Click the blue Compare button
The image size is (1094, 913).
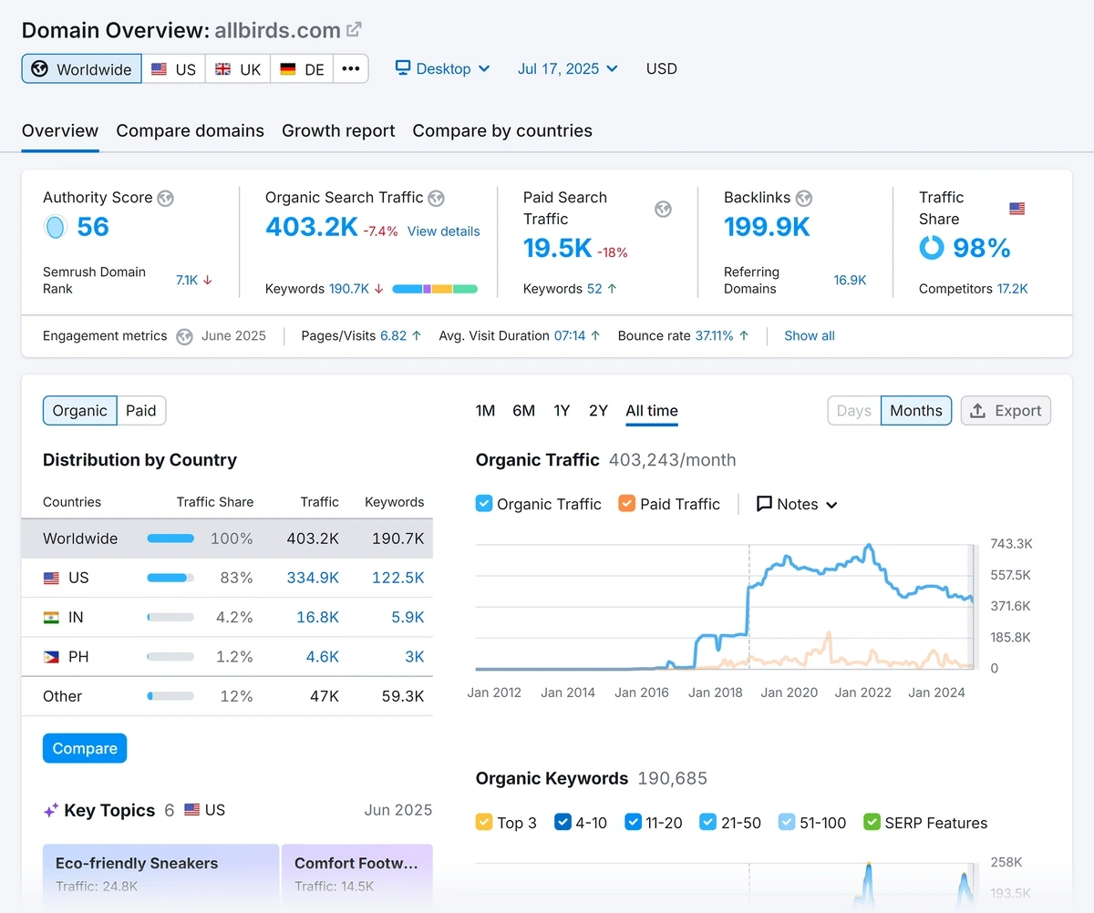click(x=85, y=748)
